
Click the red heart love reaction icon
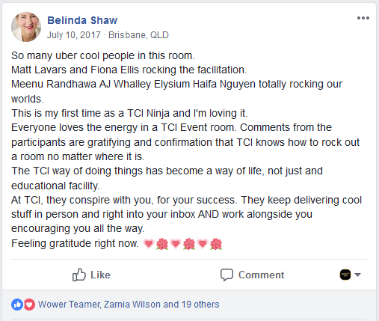pos(29,305)
